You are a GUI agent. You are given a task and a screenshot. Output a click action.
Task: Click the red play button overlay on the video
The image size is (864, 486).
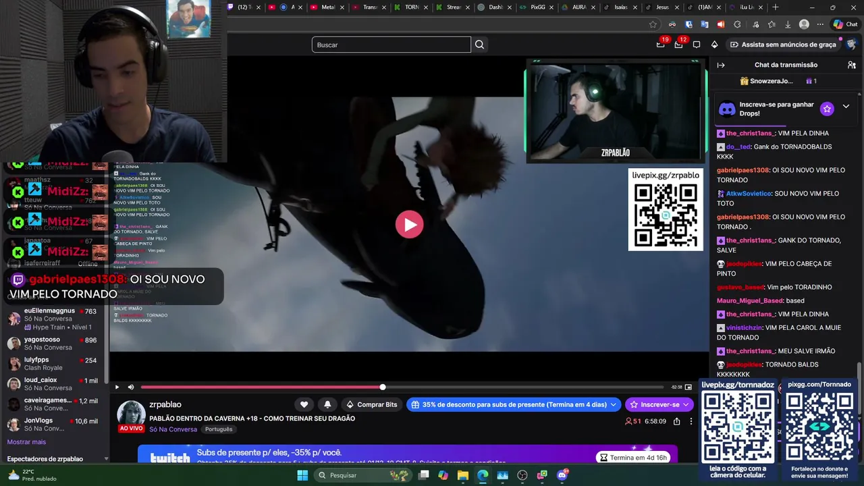(409, 224)
